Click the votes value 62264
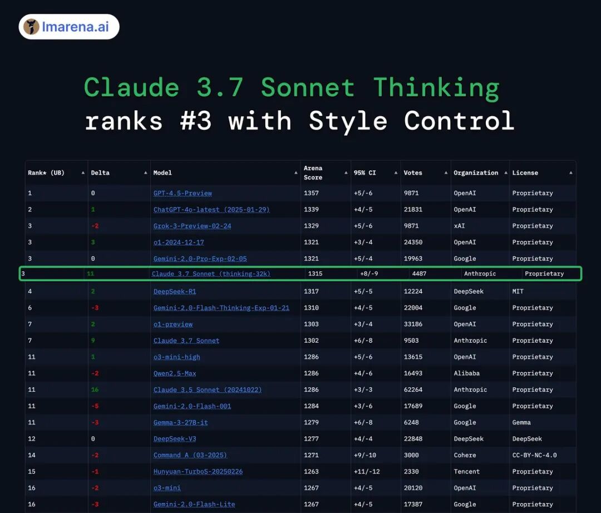 click(413, 389)
